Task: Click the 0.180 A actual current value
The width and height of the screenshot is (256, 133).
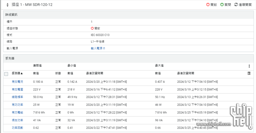Action: (x=38, y=82)
